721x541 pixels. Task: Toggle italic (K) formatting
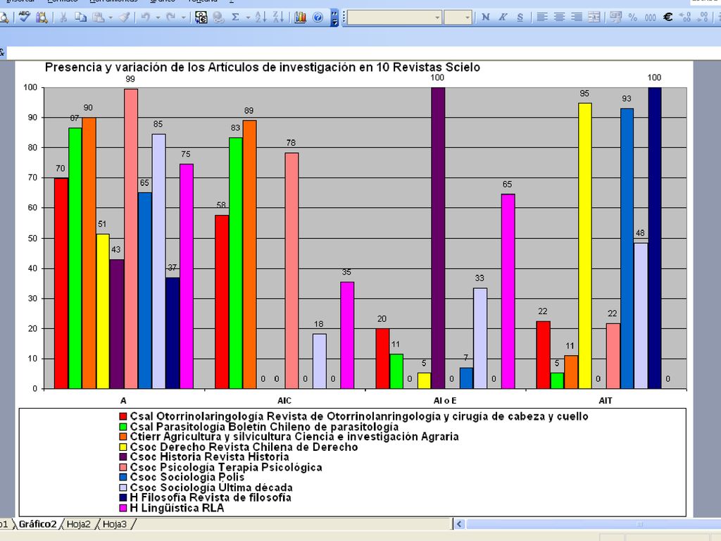503,18
